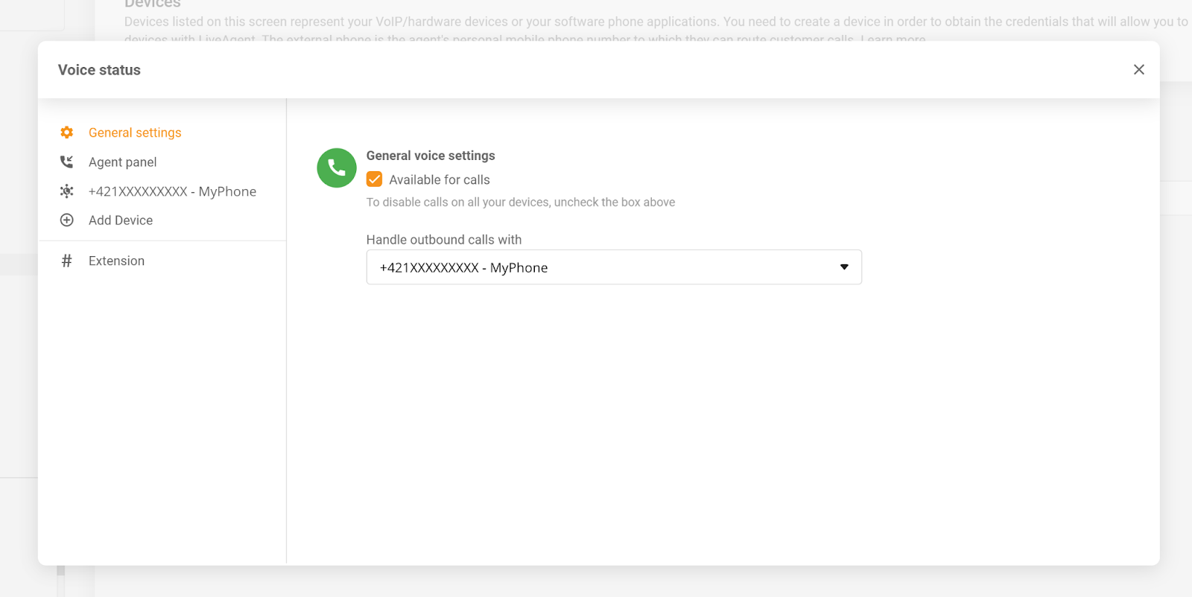Click the Extension hash icon
The height and width of the screenshot is (597, 1192).
(x=67, y=261)
